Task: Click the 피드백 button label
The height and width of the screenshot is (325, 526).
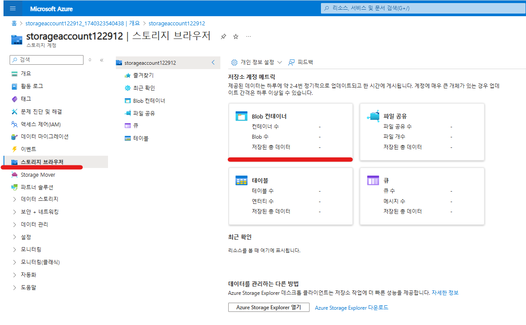Action: (x=306, y=62)
